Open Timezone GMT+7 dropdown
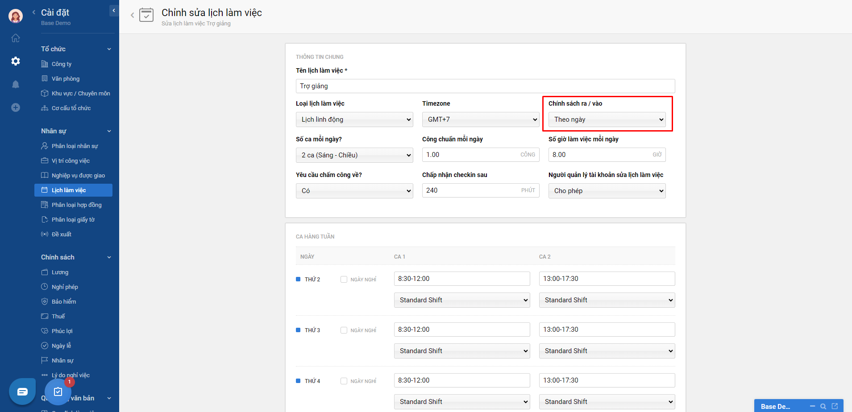The image size is (852, 412). click(481, 119)
